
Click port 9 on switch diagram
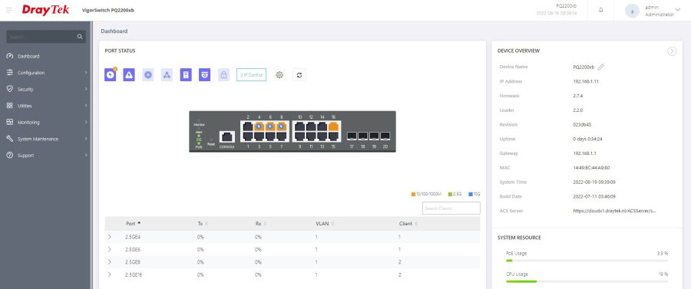point(300,136)
